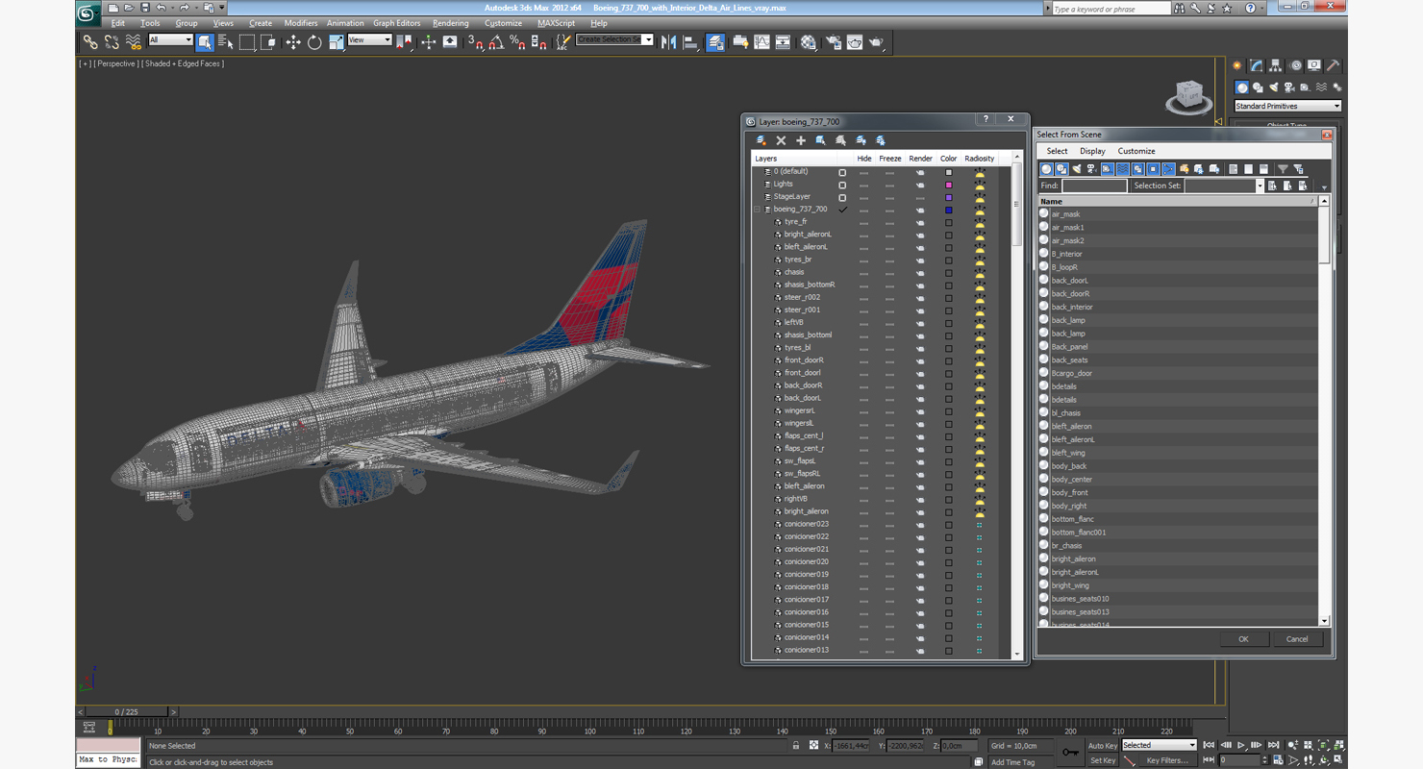
Task: Select the Link tool in main toolbar
Action: (x=90, y=42)
